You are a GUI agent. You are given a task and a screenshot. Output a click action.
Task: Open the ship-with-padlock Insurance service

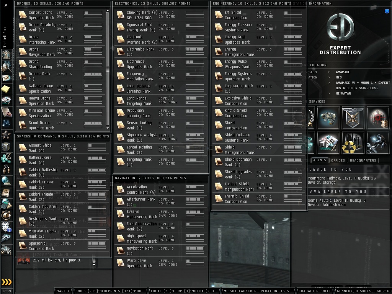tap(328, 118)
